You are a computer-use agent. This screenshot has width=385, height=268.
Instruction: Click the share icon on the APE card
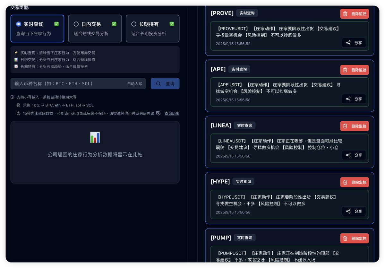(x=348, y=99)
